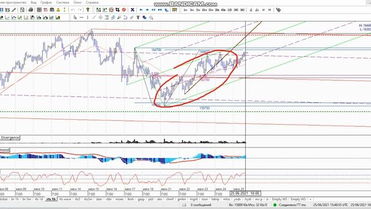Switch to the rts wave tab
Screen dimensions: 371x209
click(x=65, y=199)
